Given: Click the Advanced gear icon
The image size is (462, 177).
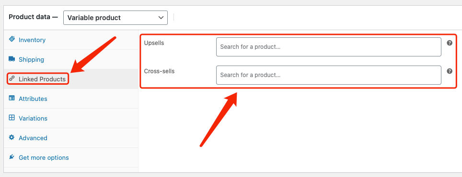Looking at the screenshot, I should (x=12, y=137).
